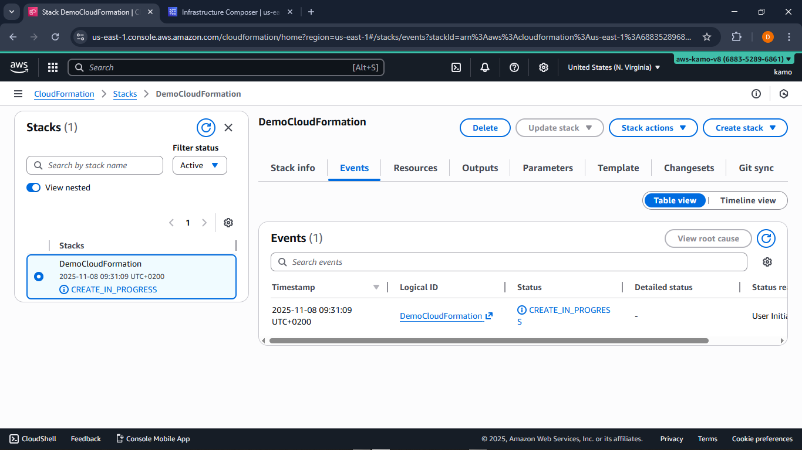Open CloudShell from the footer

tap(32, 438)
